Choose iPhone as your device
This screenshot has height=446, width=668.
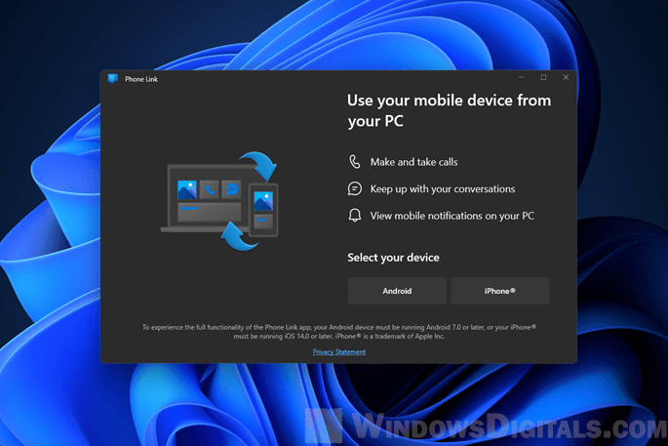tap(499, 291)
